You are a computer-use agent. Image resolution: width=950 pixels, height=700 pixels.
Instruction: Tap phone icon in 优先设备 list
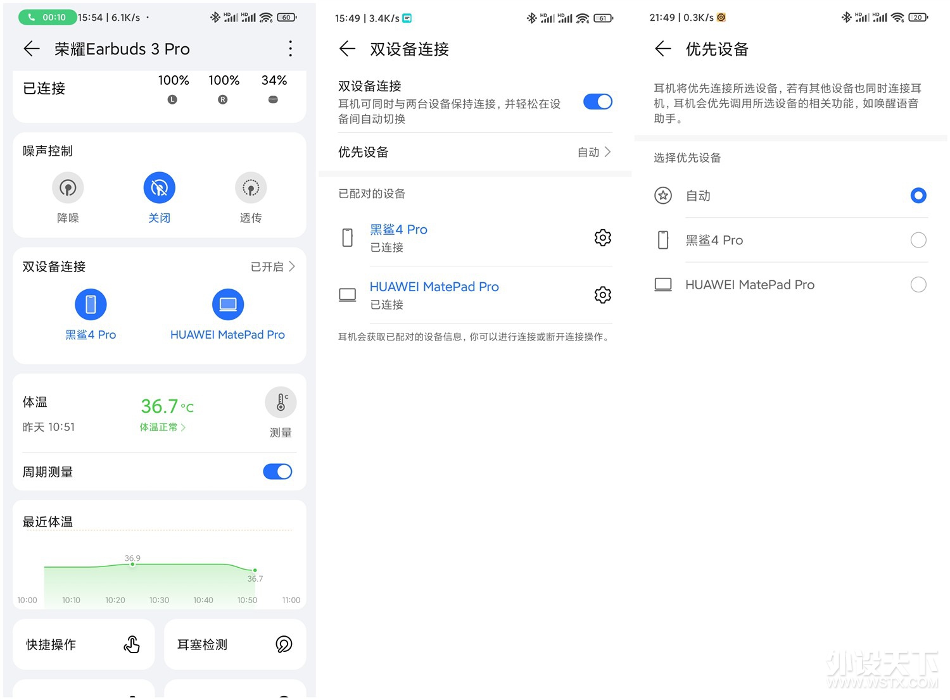tap(663, 240)
